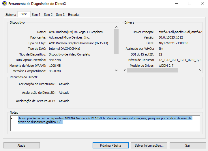
Task: Open the Som 1 tab
Action: click(x=36, y=15)
